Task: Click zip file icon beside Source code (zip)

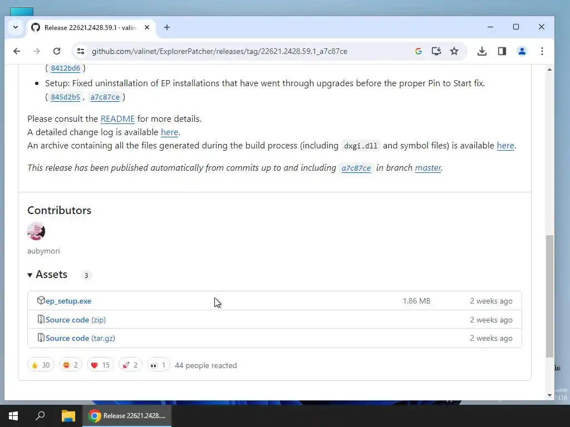Action: click(x=41, y=320)
